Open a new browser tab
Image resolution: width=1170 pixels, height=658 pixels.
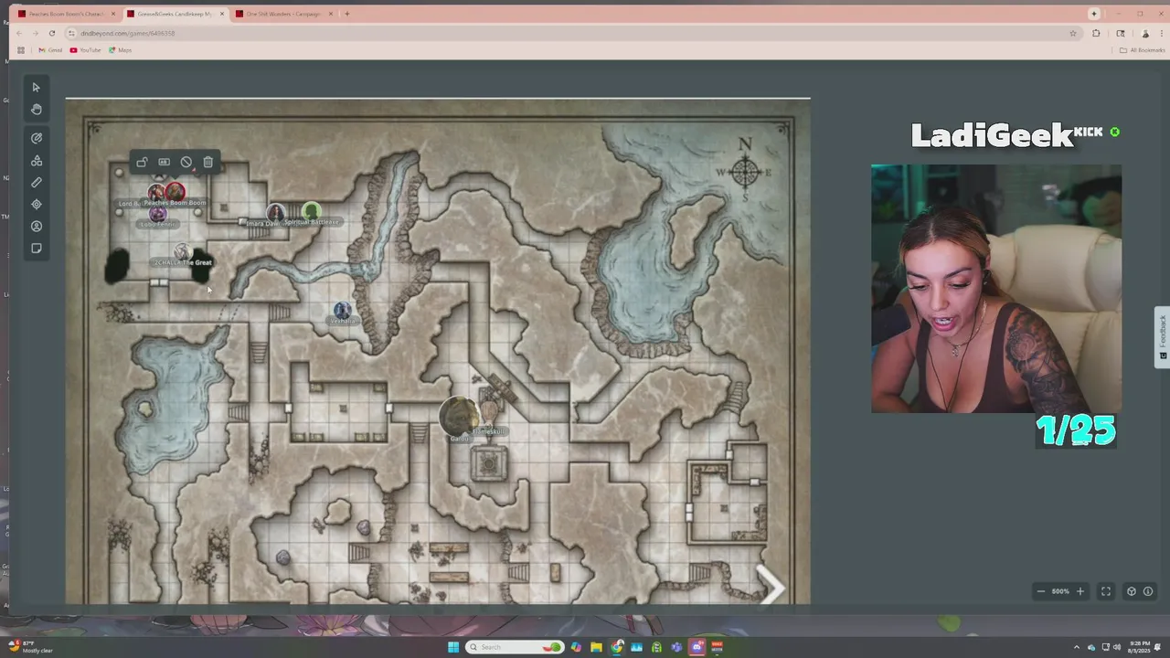point(346,14)
